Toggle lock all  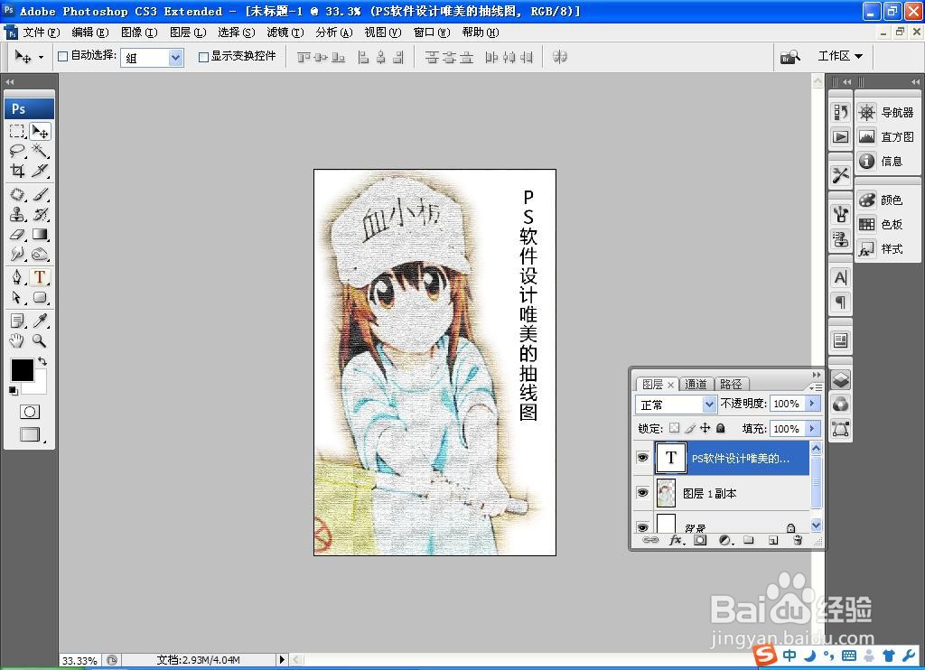pyautogui.click(x=720, y=428)
